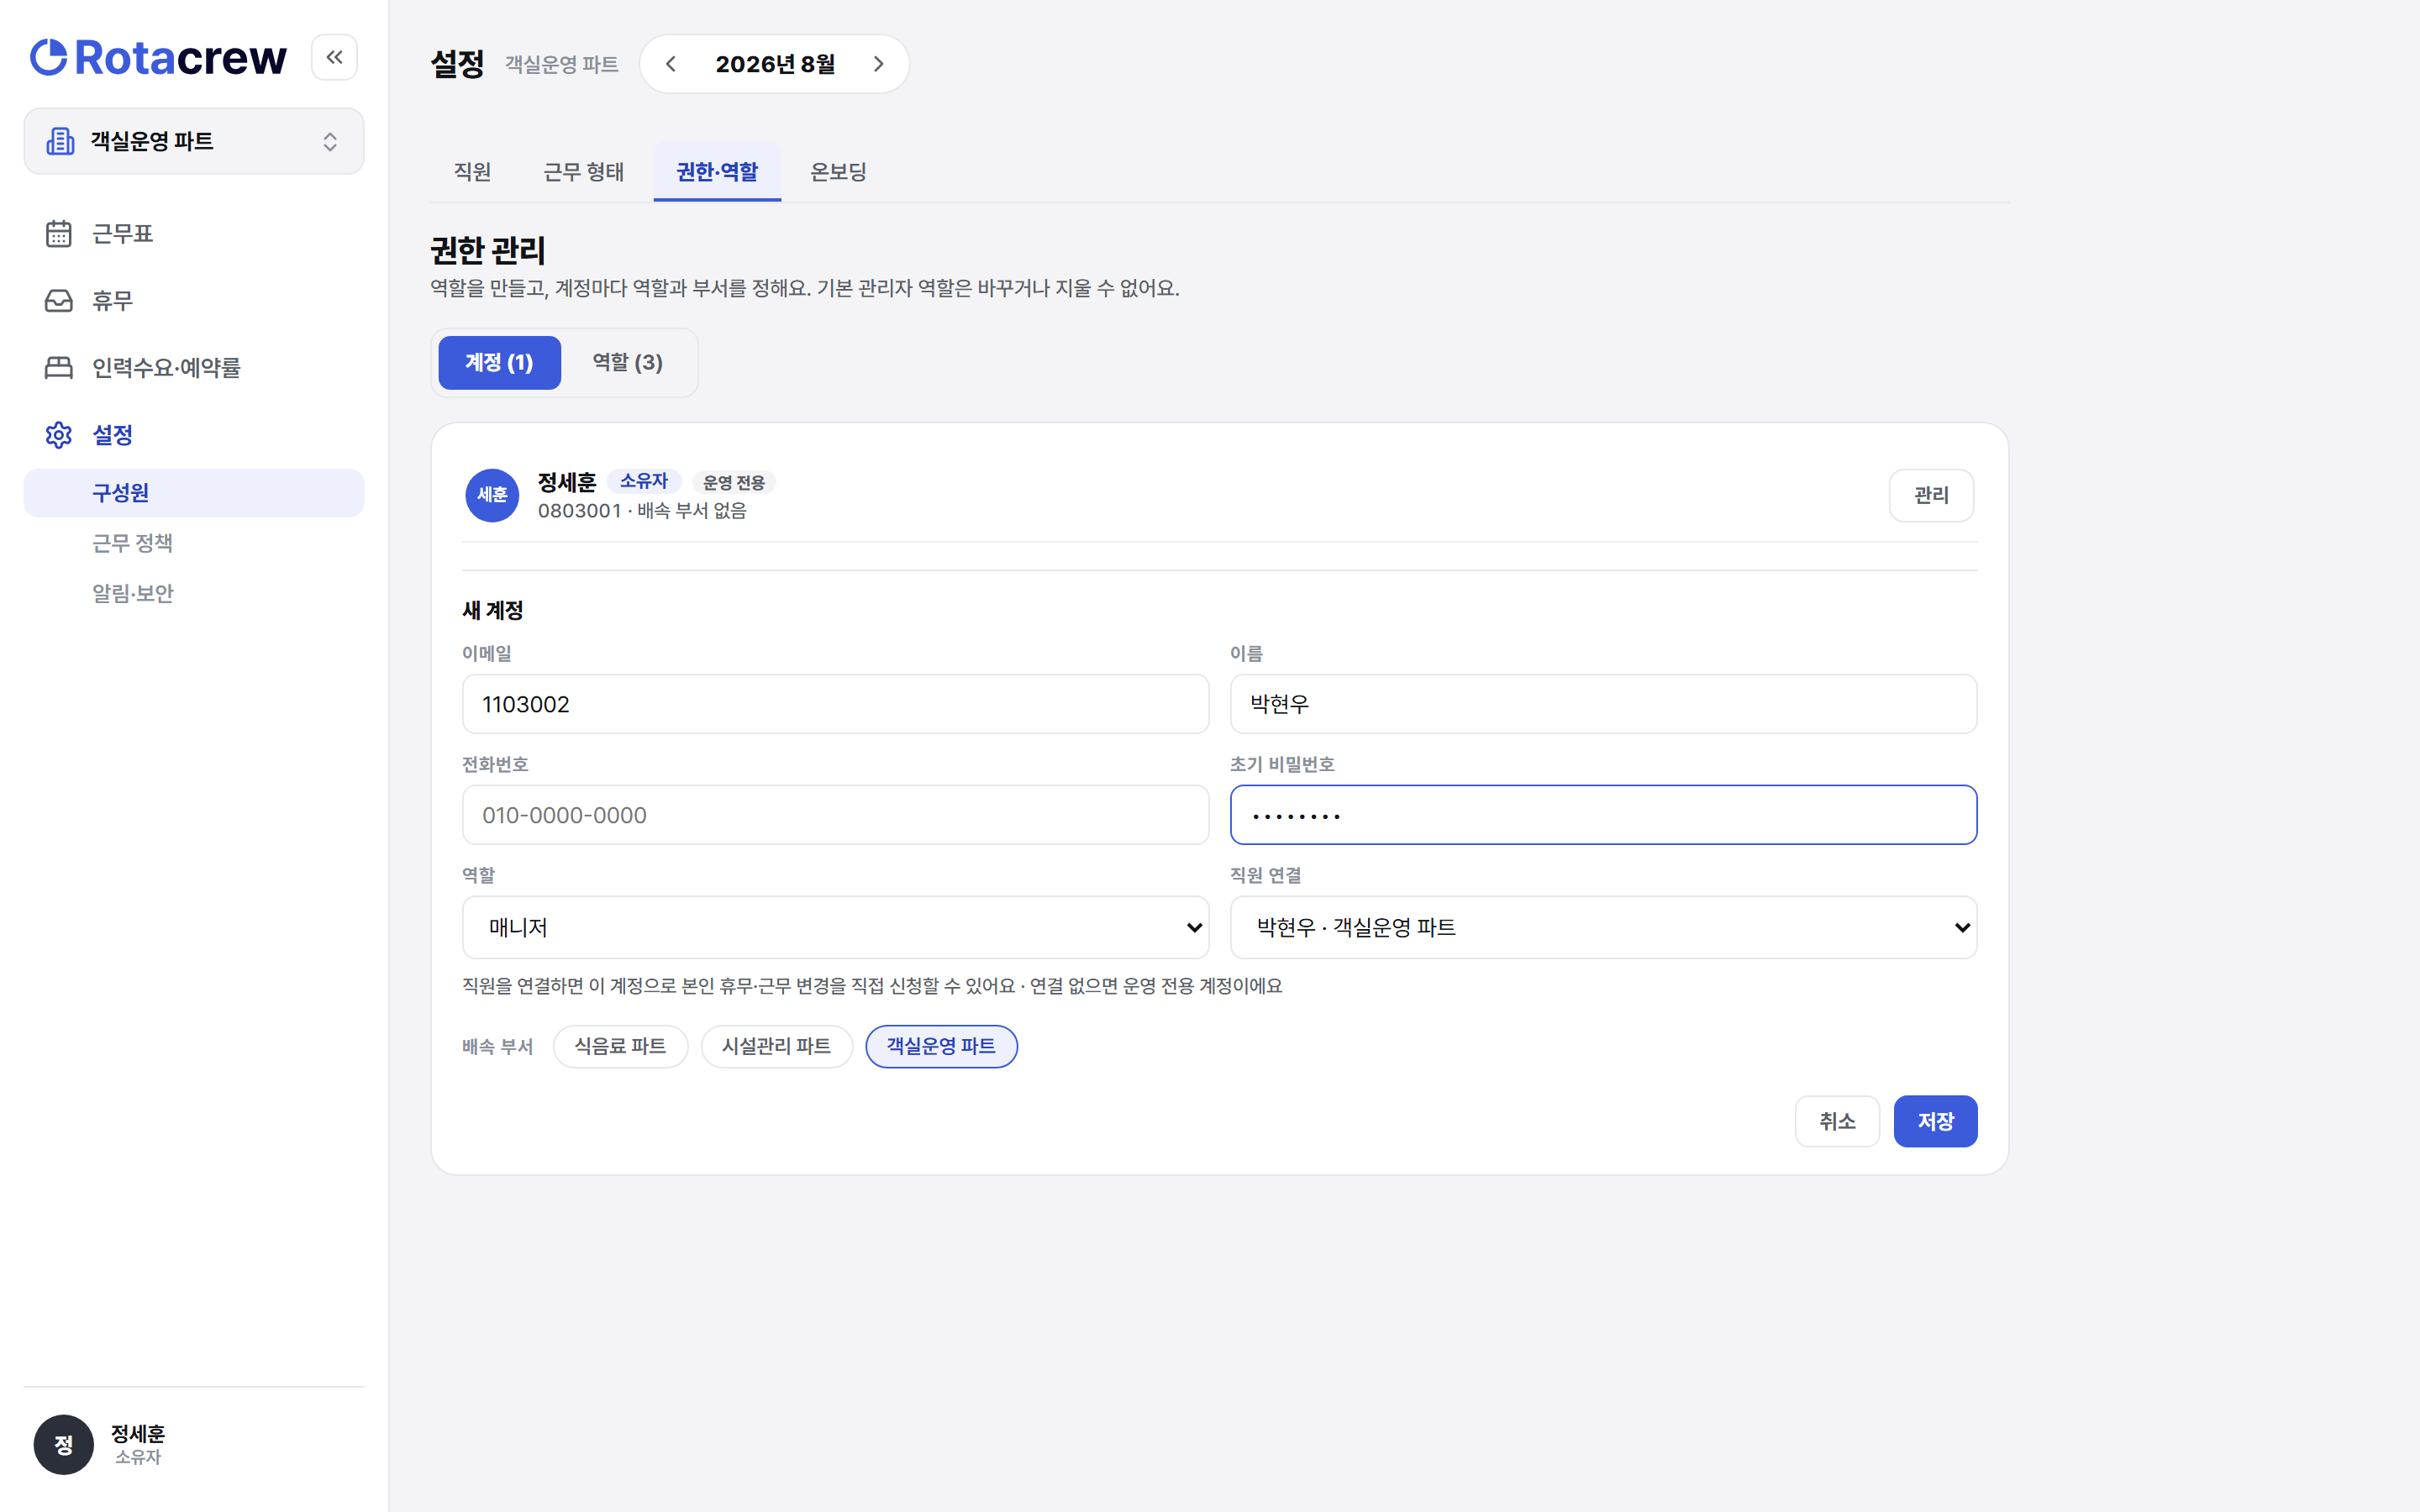The height and width of the screenshot is (1512, 2420).
Task: Select 구성원 submenu item
Action: pyautogui.click(x=194, y=493)
